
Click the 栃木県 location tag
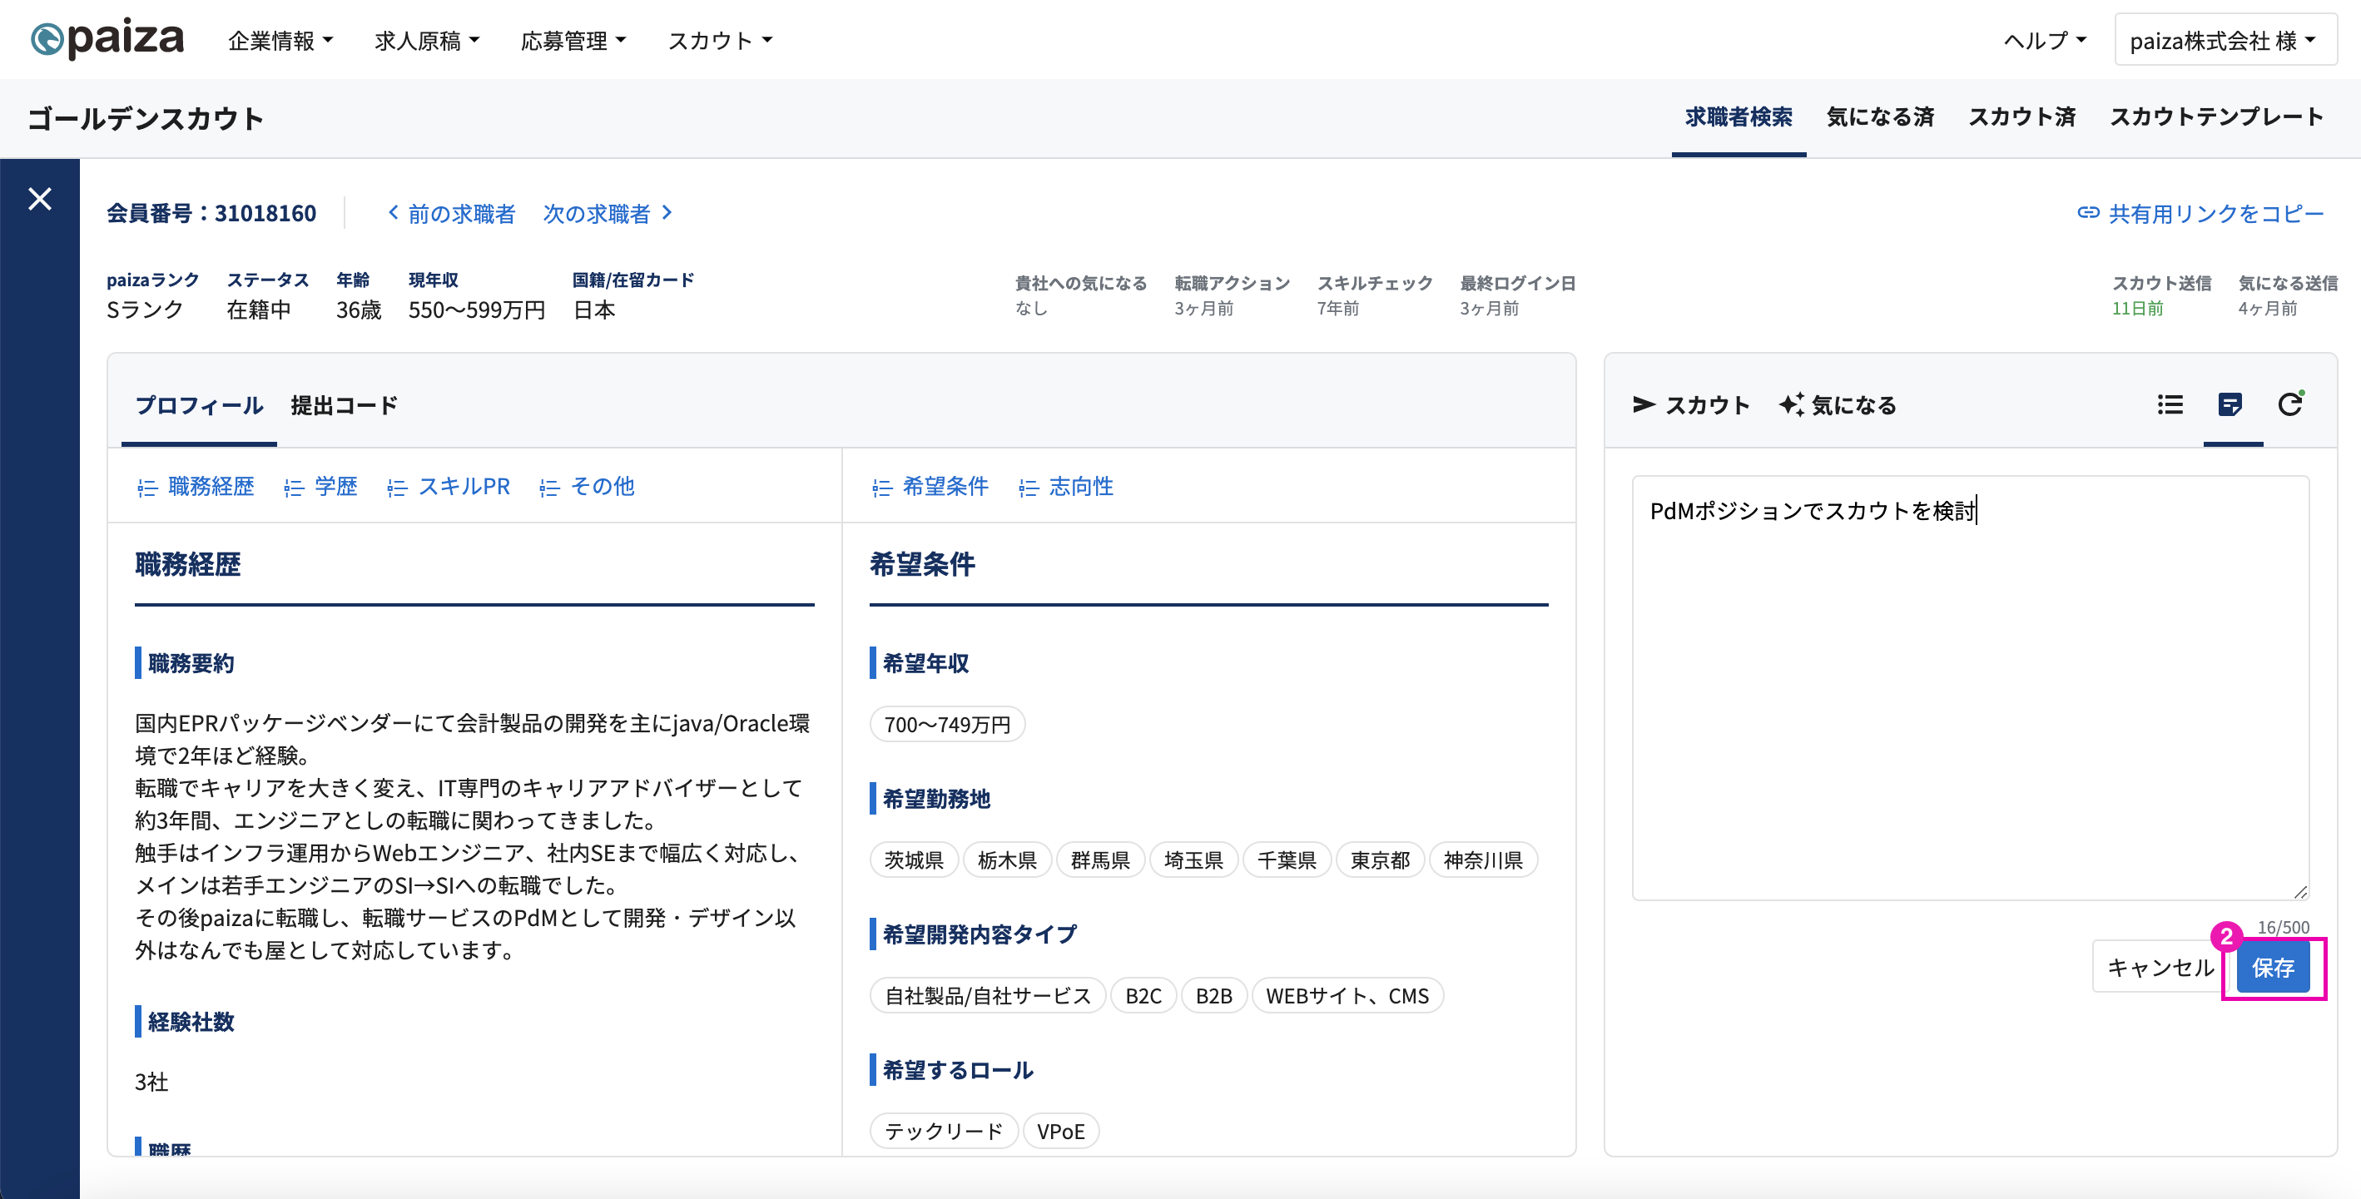click(x=1006, y=860)
